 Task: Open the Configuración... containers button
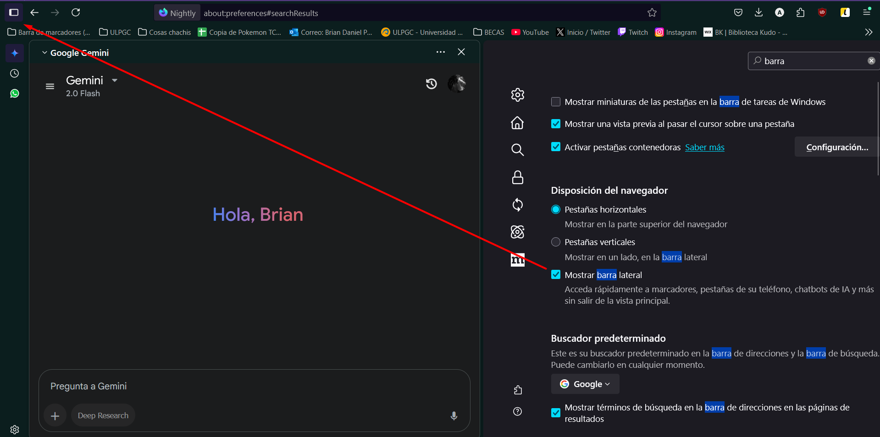pos(837,147)
